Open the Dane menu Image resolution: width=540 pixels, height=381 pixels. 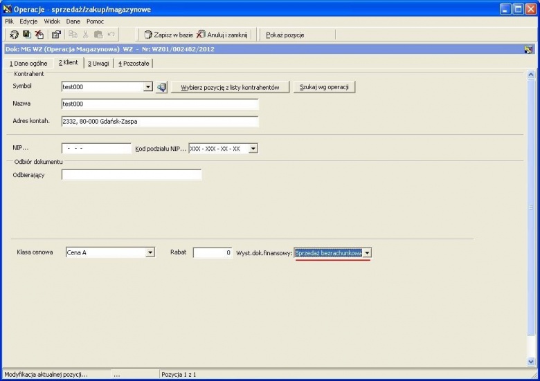73,21
